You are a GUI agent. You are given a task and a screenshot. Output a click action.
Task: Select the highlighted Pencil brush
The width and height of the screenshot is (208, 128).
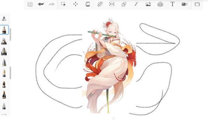point(4,30)
